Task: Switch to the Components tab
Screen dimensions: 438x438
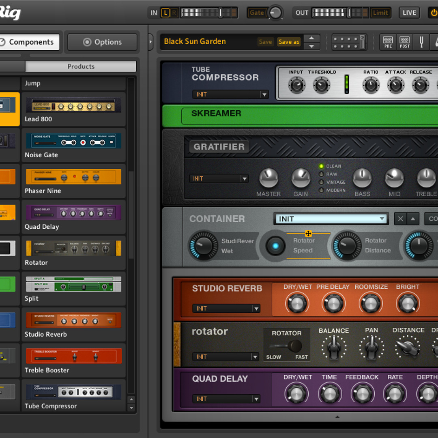Action: pos(29,42)
